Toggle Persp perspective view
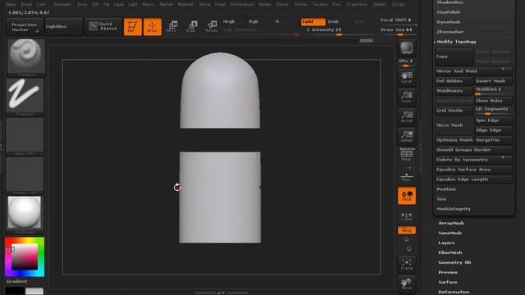The width and height of the screenshot is (525, 295). 407,155
